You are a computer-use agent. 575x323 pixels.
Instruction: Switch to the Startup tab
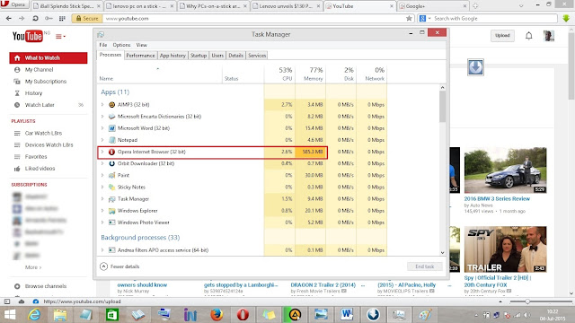pyautogui.click(x=199, y=56)
